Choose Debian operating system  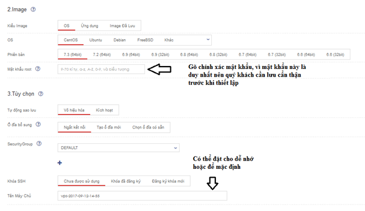120,40
